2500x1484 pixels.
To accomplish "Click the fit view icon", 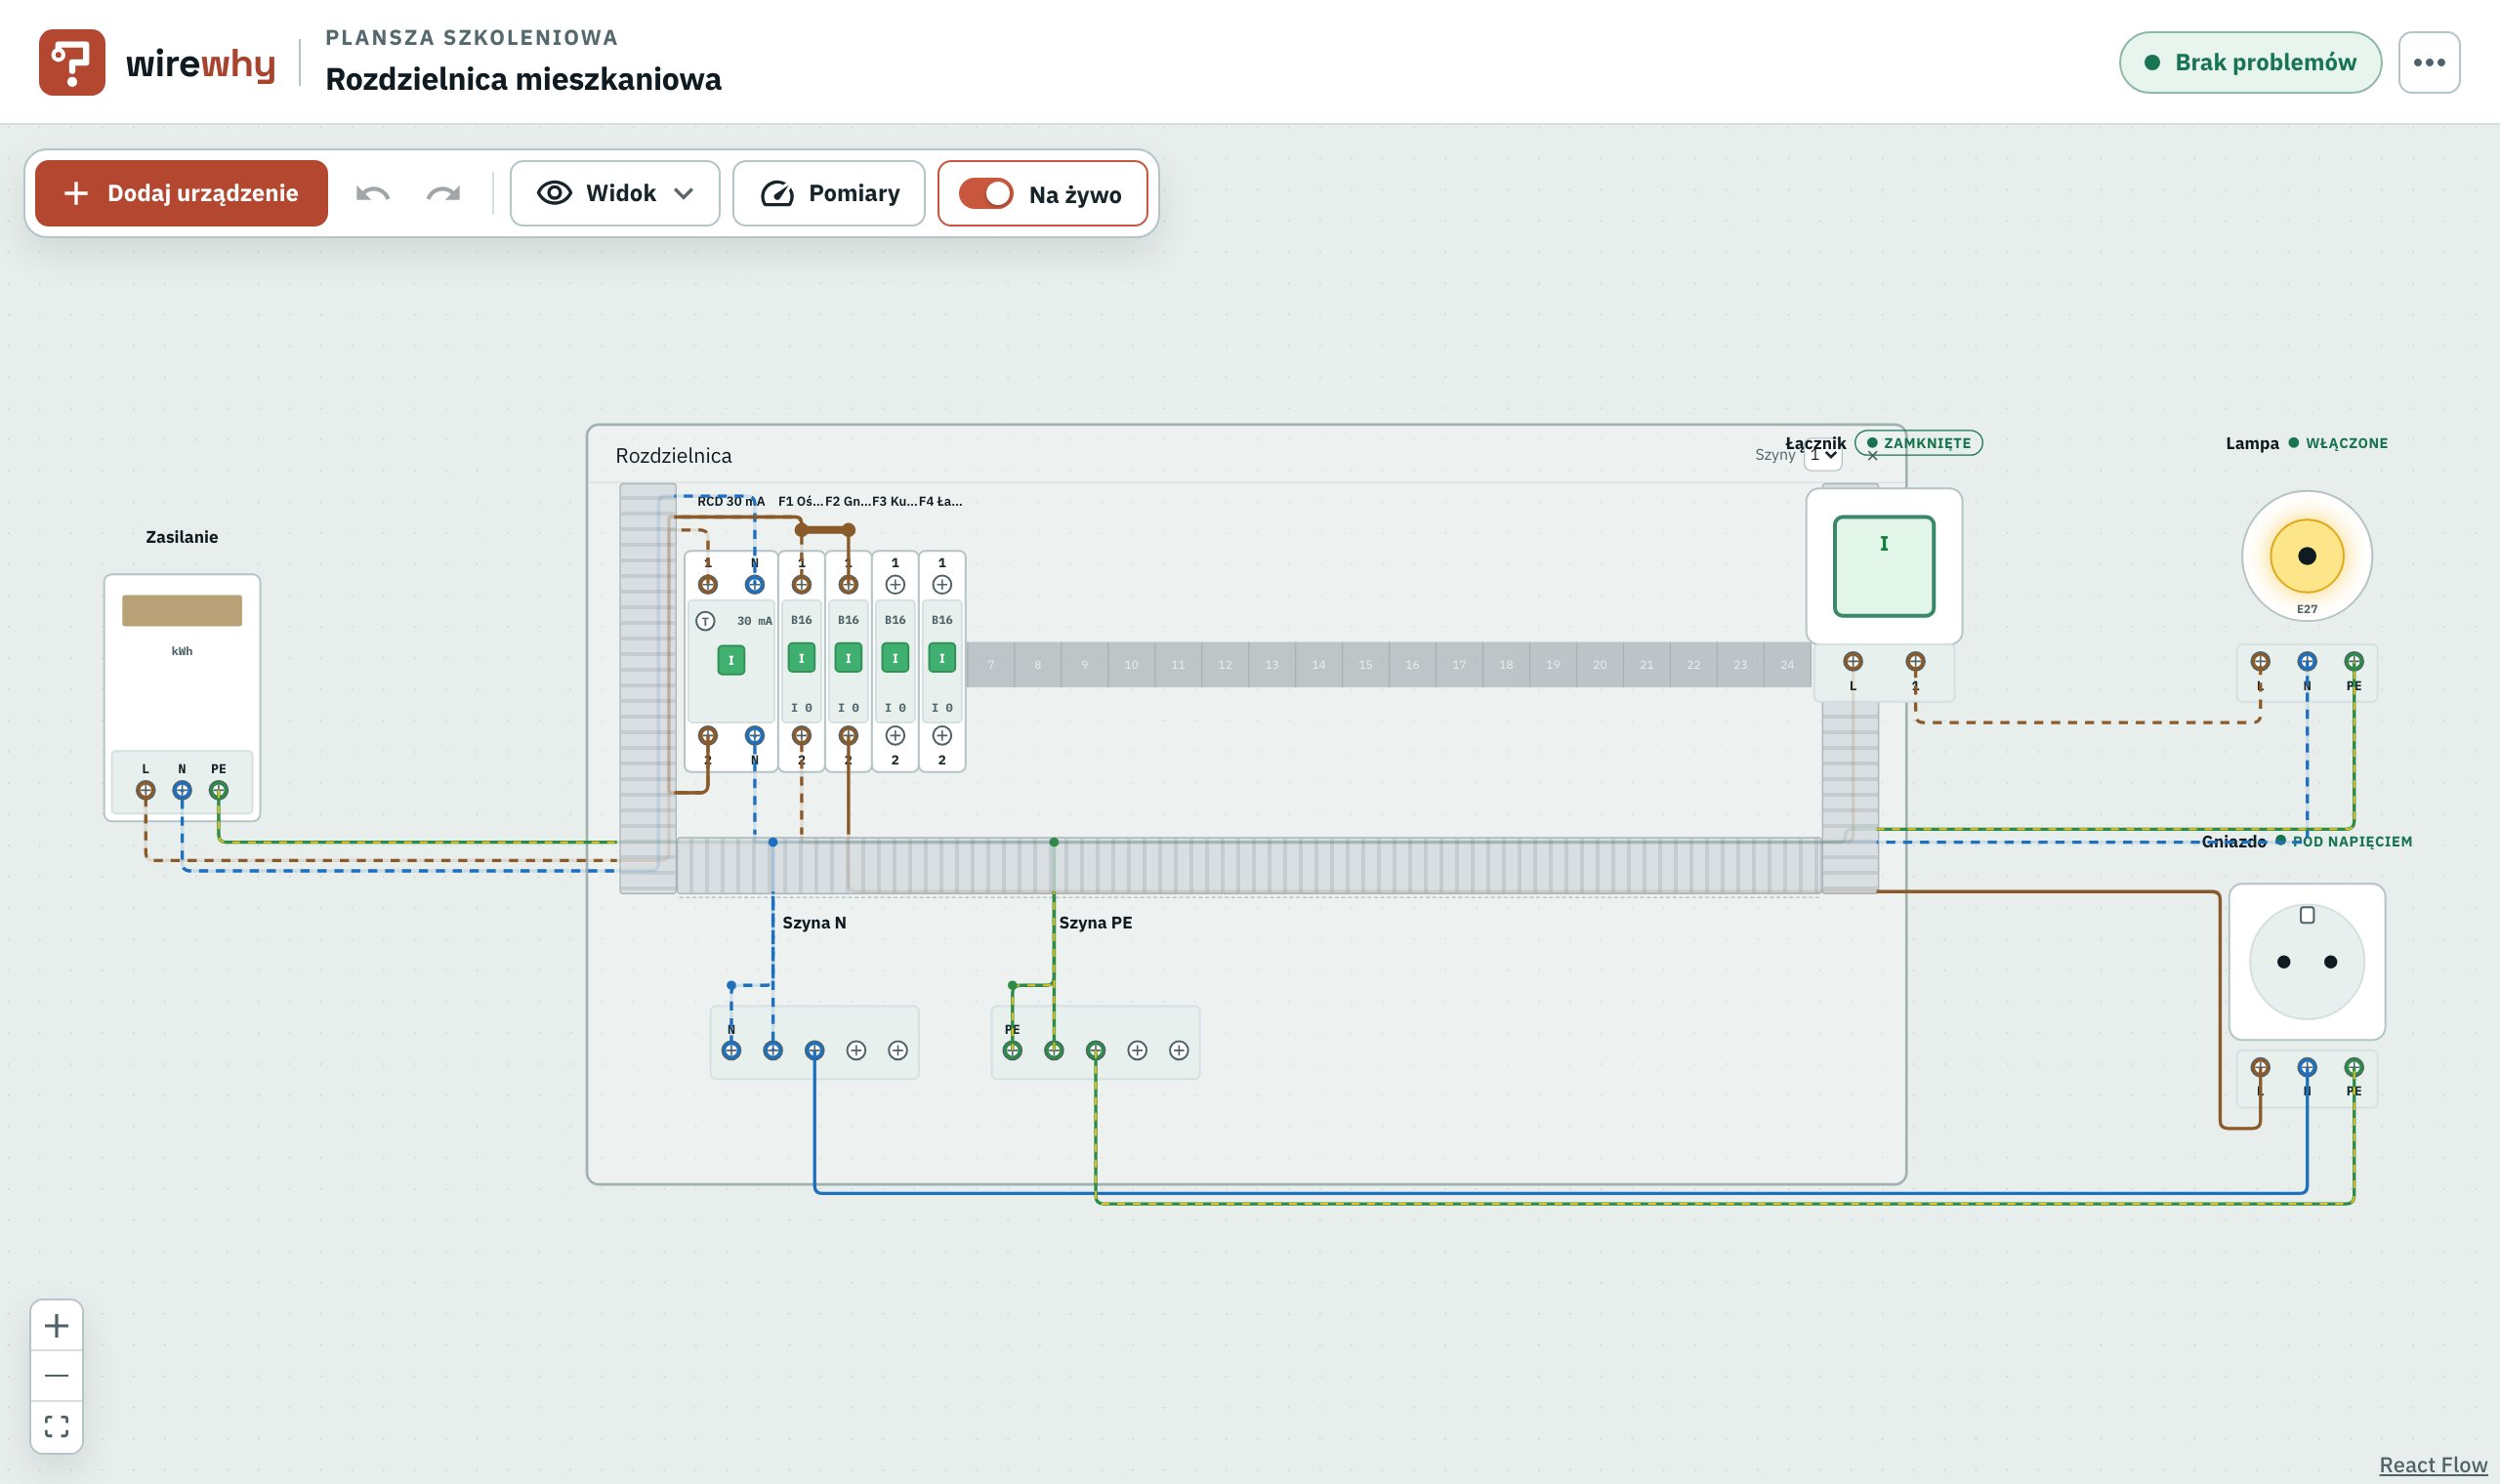I will (x=57, y=1426).
